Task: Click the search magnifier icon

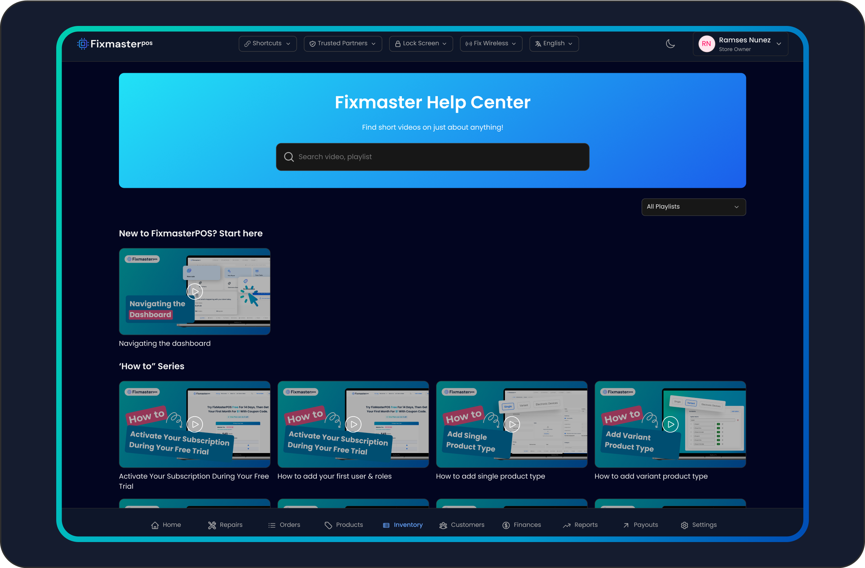Action: (x=289, y=157)
